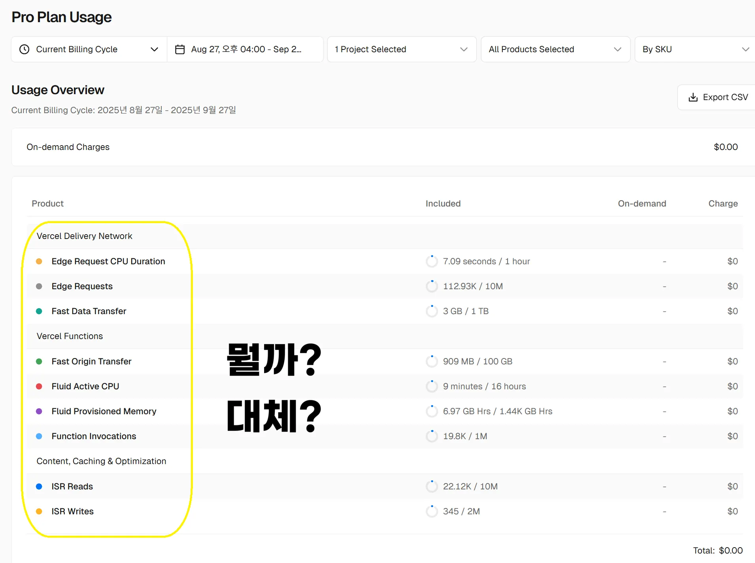755x563 pixels.
Task: Open the All Products Selected dropdown
Action: click(555, 49)
